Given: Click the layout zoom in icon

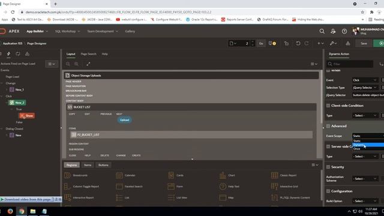Looking at the screenshot, I should 76,64.
